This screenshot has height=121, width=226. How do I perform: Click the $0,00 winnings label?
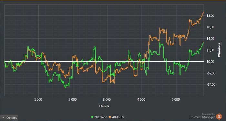210,62
